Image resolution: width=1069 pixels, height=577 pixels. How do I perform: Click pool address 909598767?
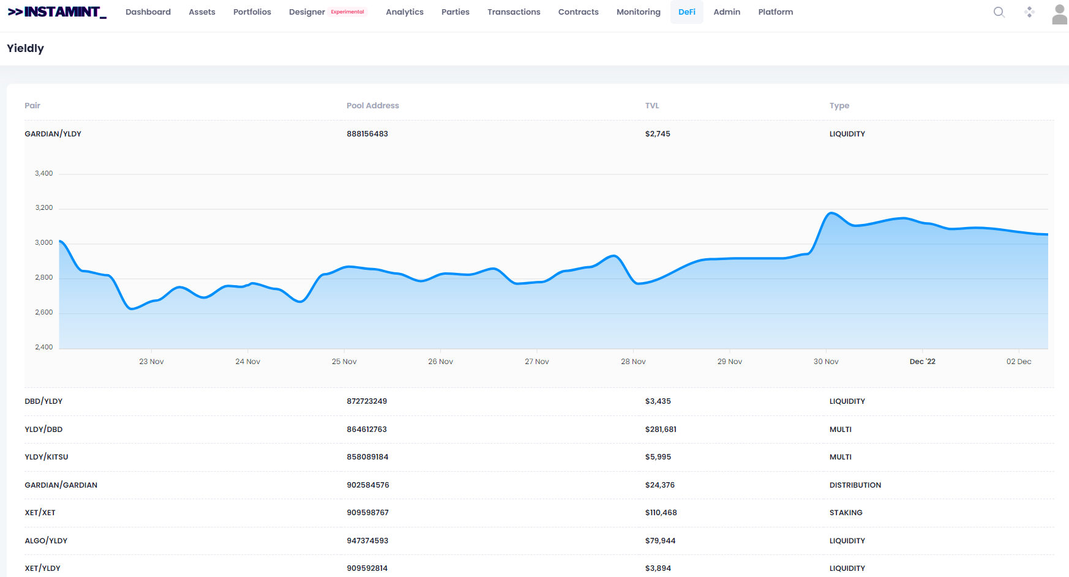[367, 513]
